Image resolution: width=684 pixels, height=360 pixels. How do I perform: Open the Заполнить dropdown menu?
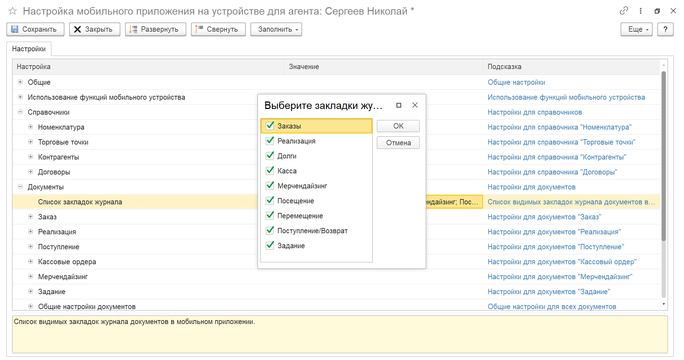click(276, 29)
